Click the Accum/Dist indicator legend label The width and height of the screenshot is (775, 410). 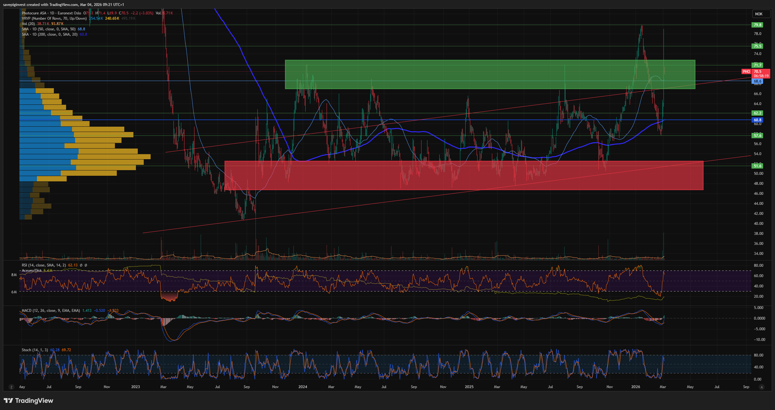32,271
